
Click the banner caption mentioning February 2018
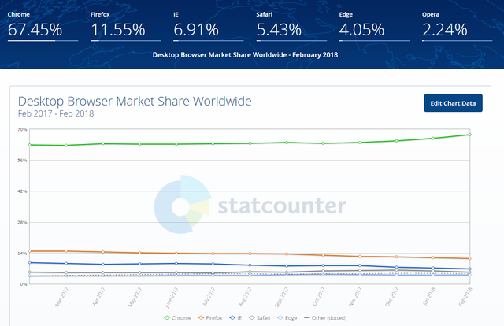point(245,55)
